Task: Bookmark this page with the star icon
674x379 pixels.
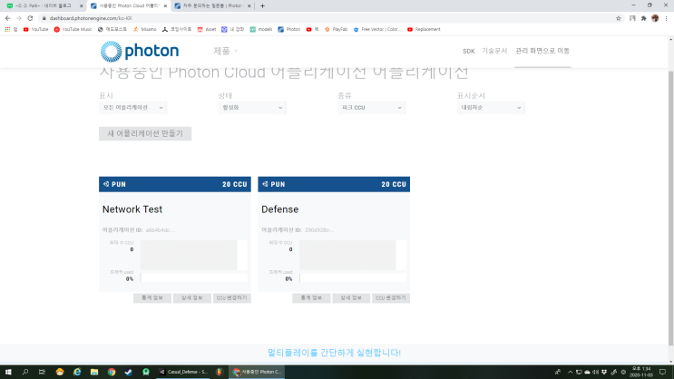Action: click(x=619, y=18)
